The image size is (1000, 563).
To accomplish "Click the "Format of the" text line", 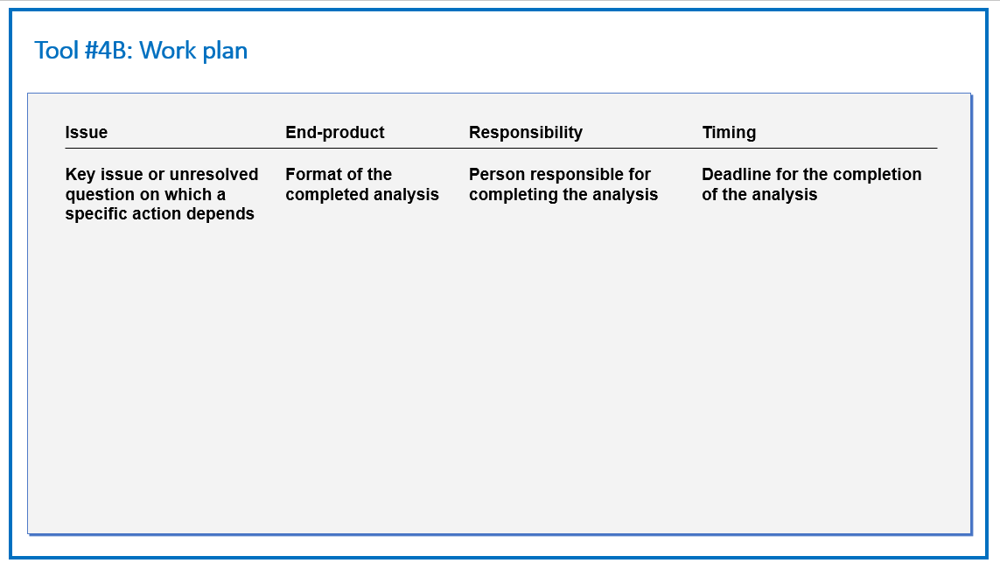I will click(x=339, y=174).
